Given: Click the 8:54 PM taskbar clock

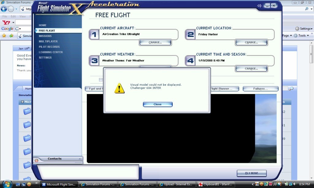Looking at the screenshot, I should 304,184.
